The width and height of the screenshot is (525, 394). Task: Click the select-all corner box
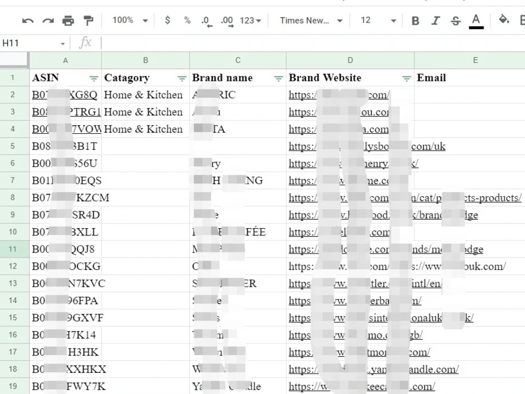pyautogui.click(x=14, y=60)
